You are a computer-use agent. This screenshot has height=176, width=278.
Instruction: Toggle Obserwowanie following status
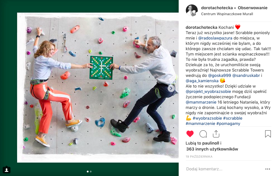click(252, 8)
